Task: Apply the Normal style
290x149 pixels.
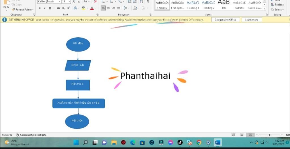Action: 162,5
